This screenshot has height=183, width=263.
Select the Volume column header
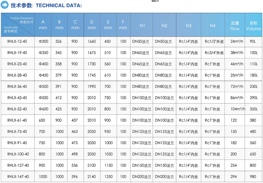click(253, 26)
